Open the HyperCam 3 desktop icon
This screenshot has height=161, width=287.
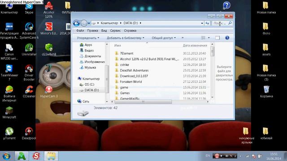point(49,92)
